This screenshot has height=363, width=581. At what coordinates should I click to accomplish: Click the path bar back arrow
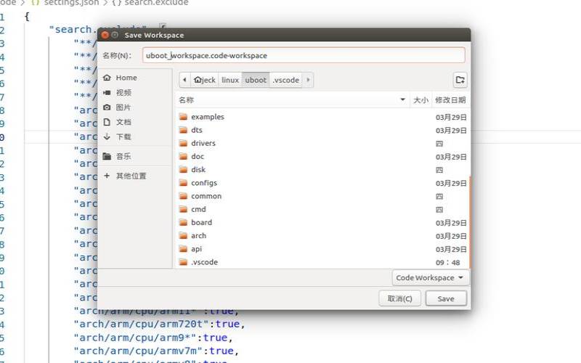point(184,80)
